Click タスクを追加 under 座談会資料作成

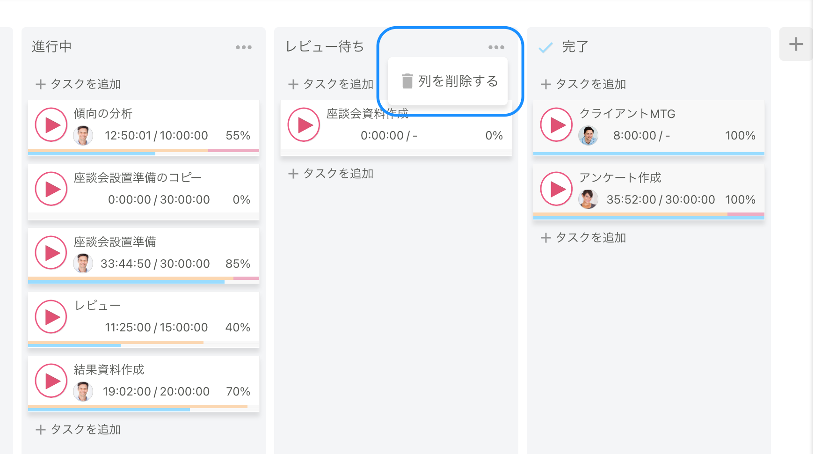[x=330, y=173]
